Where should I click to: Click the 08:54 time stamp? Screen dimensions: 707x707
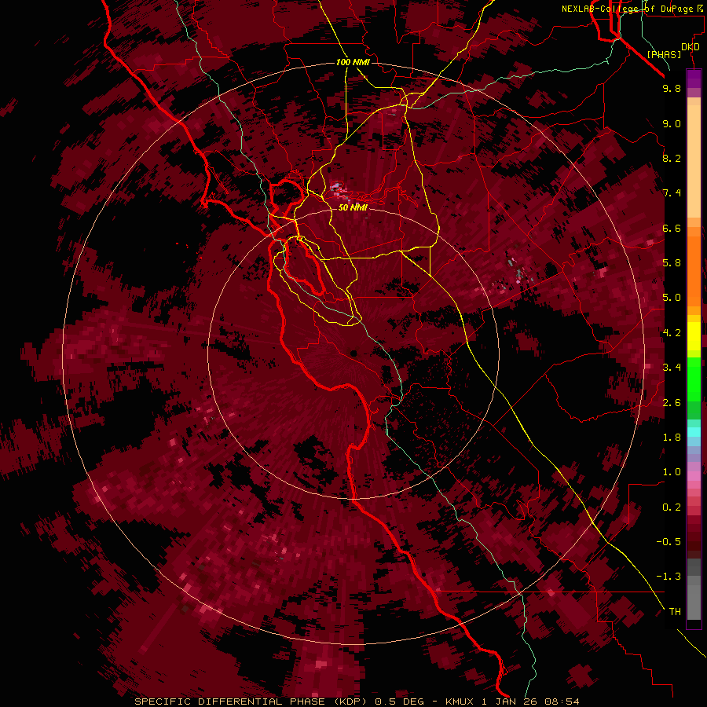(562, 702)
